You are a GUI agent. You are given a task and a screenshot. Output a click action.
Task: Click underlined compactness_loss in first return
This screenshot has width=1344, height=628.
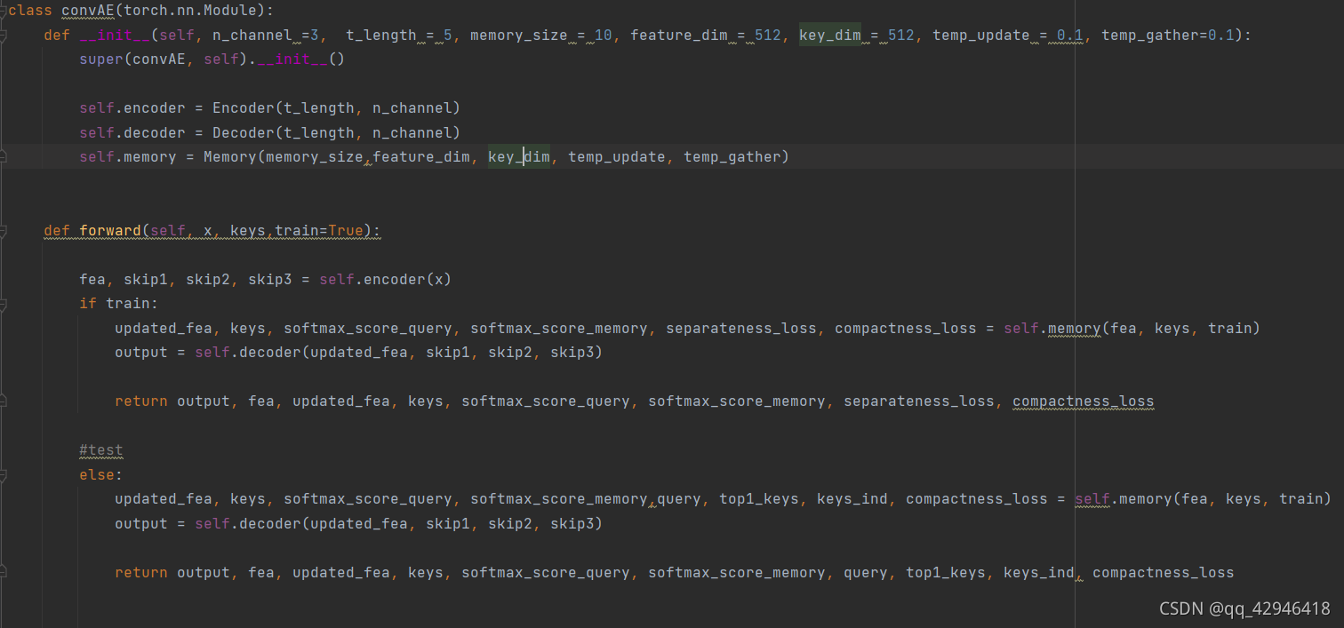[x=1083, y=401]
